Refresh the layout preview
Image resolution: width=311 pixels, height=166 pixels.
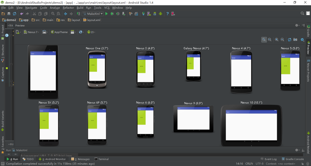[x=289, y=40]
